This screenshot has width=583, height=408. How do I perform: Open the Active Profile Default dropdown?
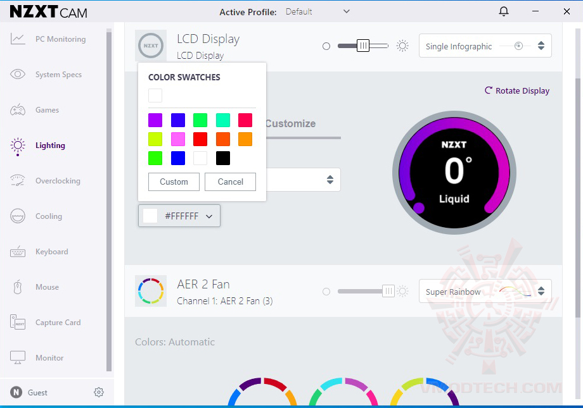click(x=318, y=12)
